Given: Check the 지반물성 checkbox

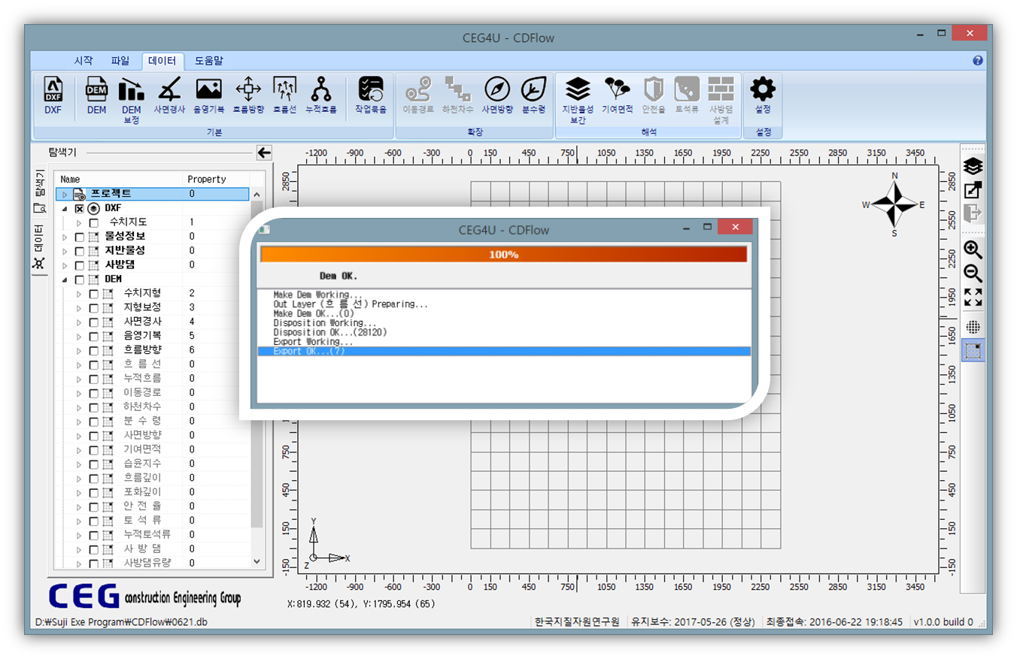Looking at the screenshot, I should point(80,250).
